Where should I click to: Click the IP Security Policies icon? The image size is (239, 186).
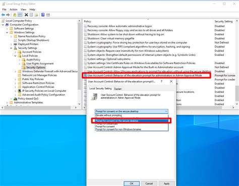click(x=20, y=91)
